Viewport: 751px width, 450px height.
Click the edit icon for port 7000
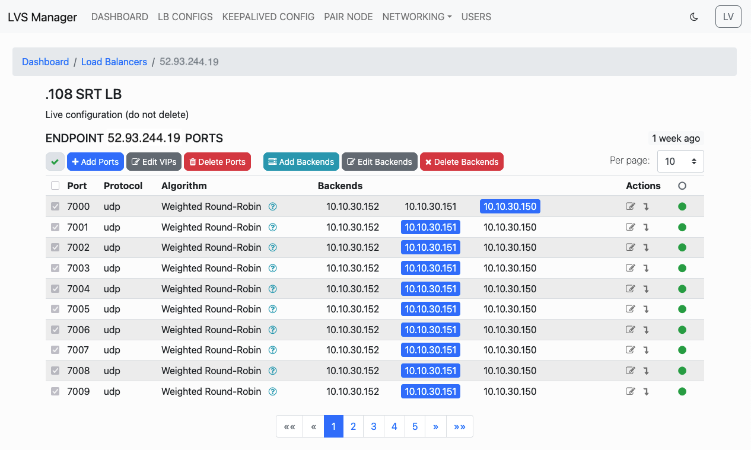coord(631,206)
